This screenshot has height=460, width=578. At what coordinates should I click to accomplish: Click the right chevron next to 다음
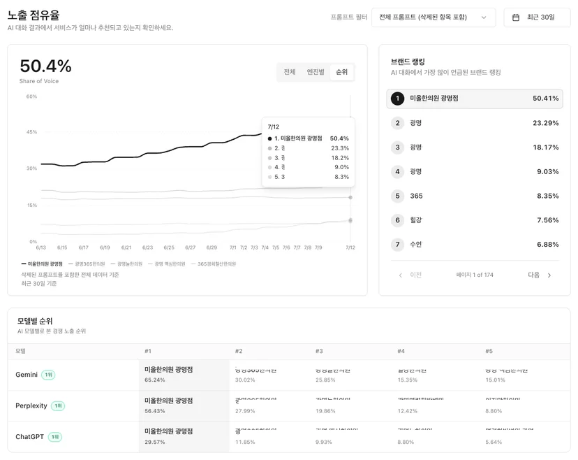coord(549,275)
